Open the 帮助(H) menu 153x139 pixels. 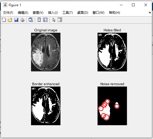(114, 13)
